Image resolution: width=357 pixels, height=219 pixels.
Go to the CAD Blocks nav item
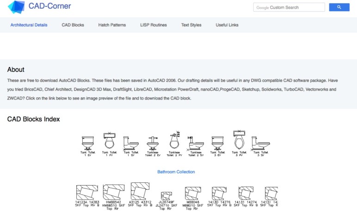pos(73,25)
